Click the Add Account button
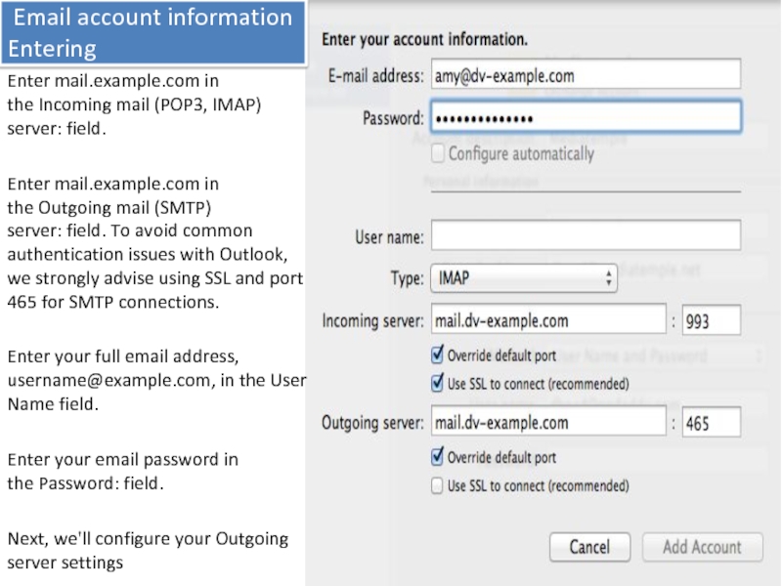This screenshot has width=782, height=586. point(701,547)
